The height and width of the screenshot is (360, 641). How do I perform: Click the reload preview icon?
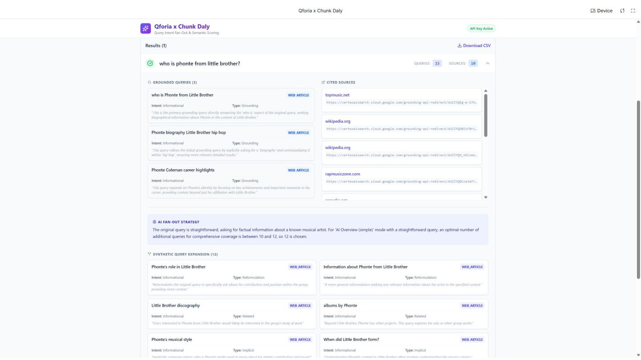(623, 11)
